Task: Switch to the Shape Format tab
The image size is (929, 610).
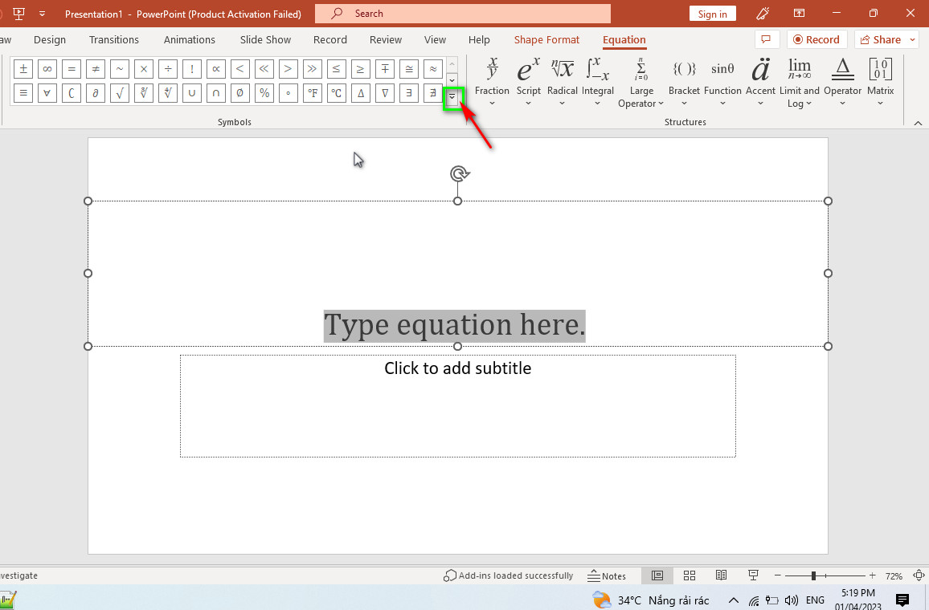Action: point(546,39)
